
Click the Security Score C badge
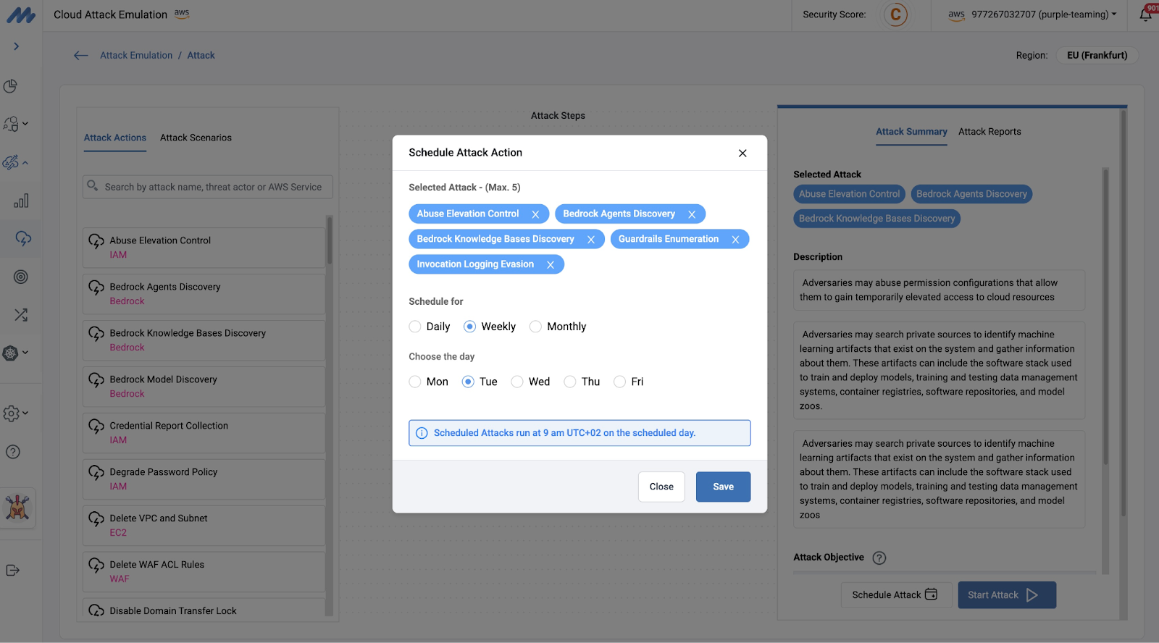pyautogui.click(x=896, y=14)
